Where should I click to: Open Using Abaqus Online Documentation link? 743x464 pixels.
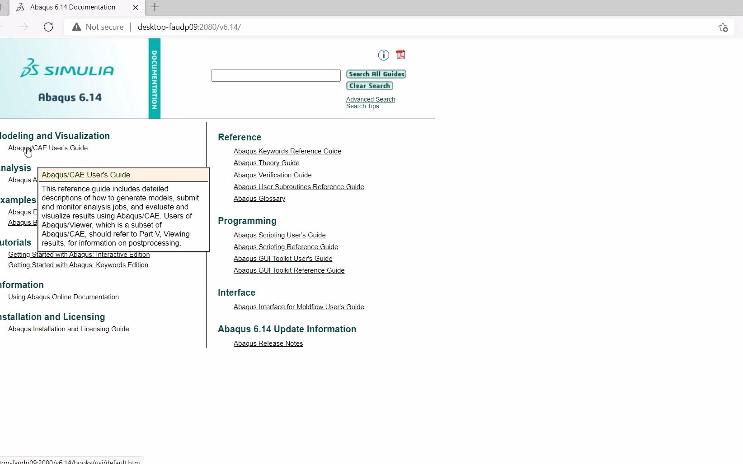click(63, 297)
